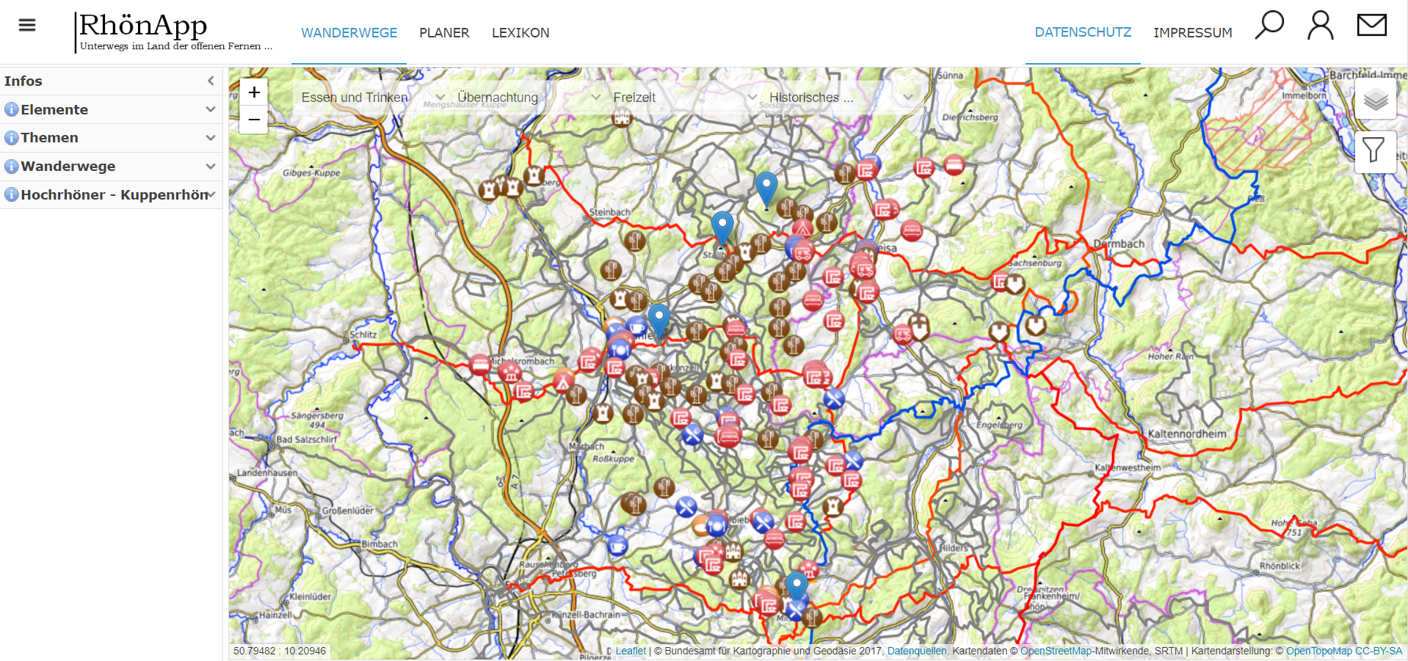Open the DATENSCHUTZ page
The width and height of the screenshot is (1408, 661).
coord(1083,32)
